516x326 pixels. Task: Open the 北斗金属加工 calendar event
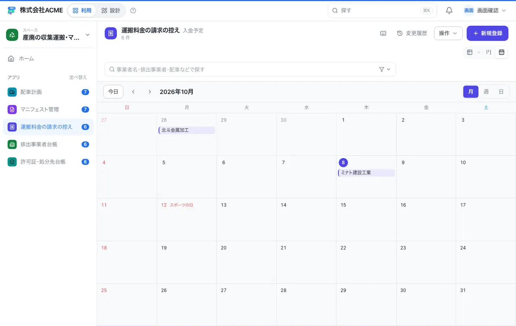(187, 130)
